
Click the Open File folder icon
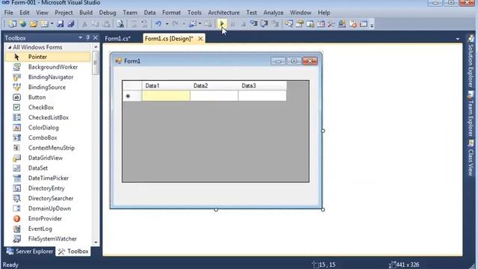click(x=33, y=24)
